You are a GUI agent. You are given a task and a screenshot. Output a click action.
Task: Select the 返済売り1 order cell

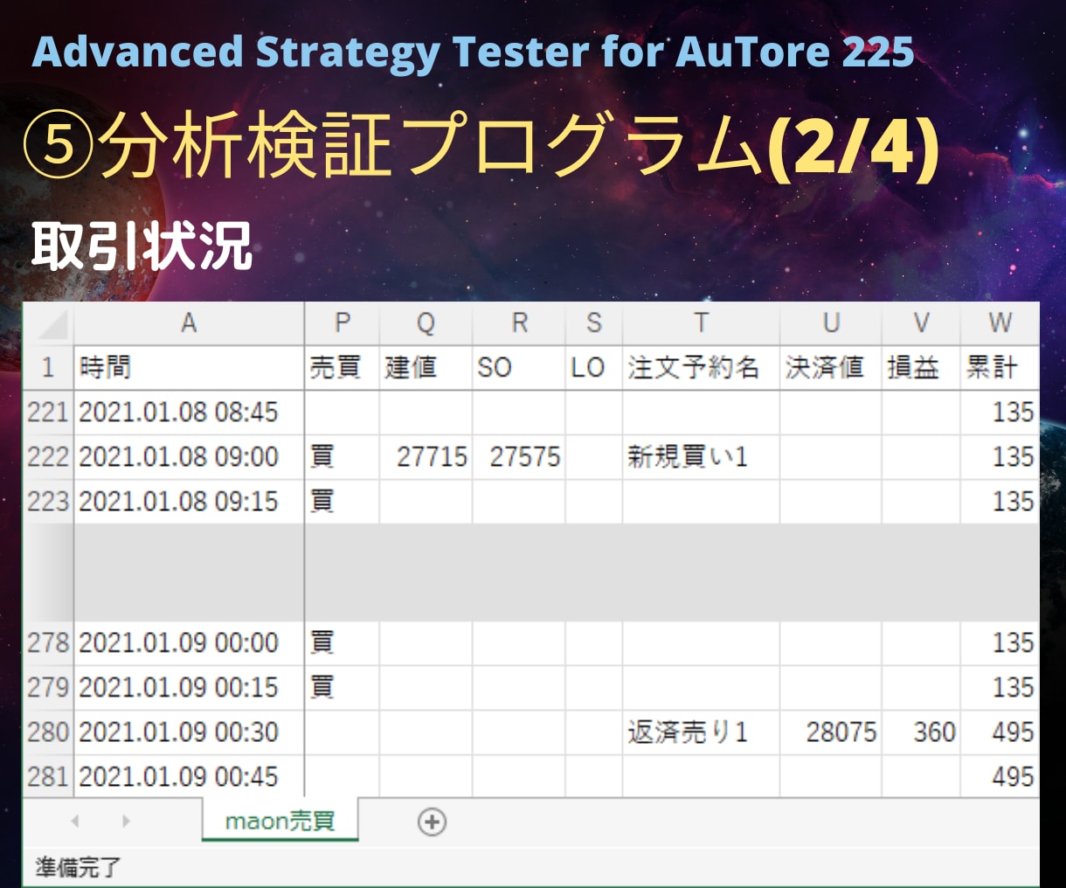tap(701, 732)
